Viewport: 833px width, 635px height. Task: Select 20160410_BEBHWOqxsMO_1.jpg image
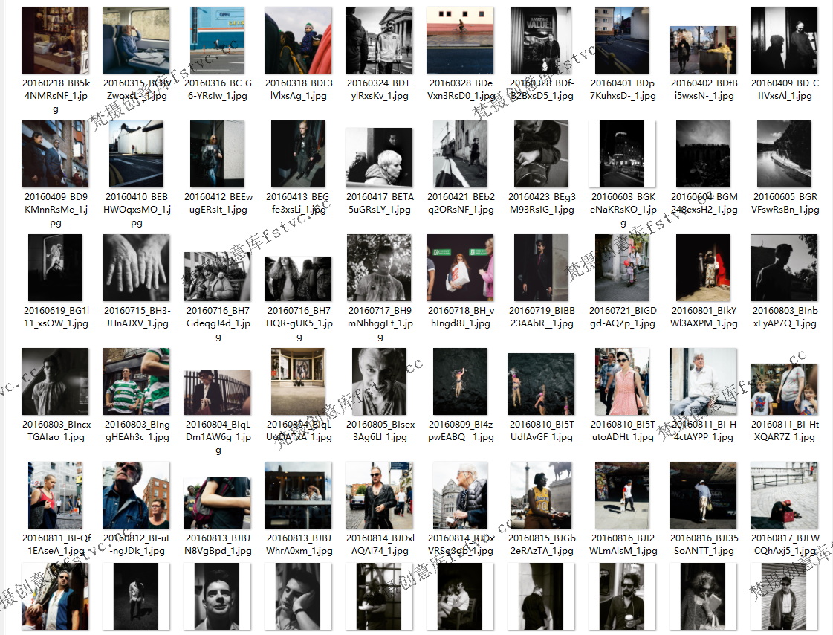click(137, 154)
